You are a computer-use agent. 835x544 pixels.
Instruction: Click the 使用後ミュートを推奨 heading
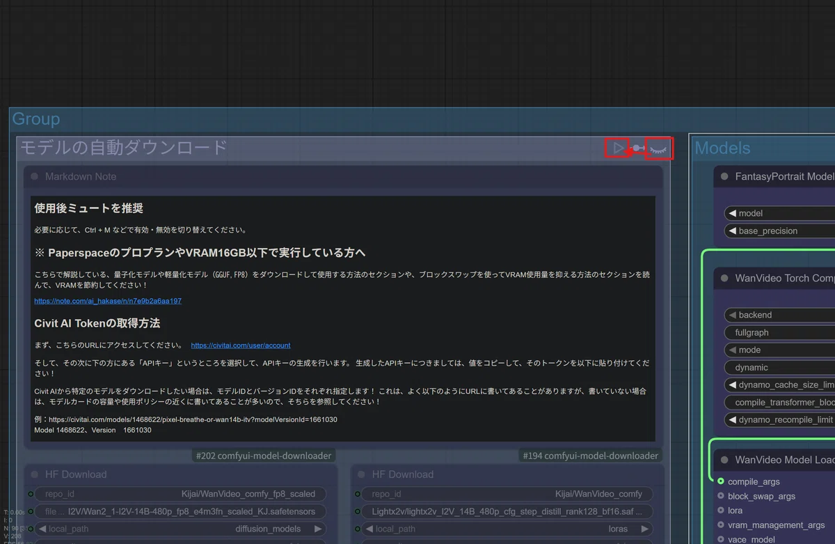tap(88, 208)
